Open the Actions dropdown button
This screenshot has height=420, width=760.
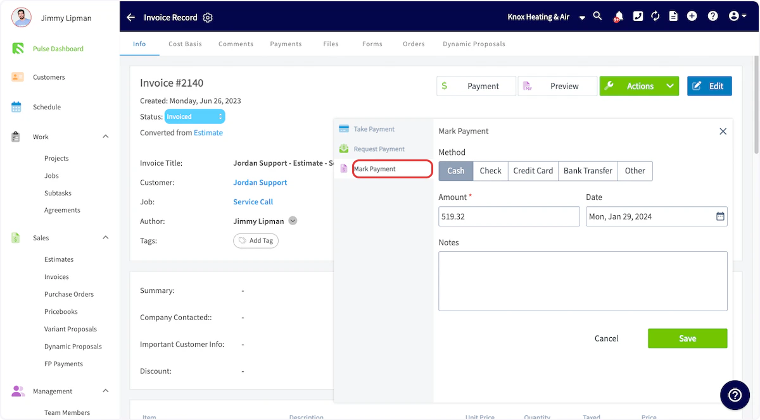639,86
